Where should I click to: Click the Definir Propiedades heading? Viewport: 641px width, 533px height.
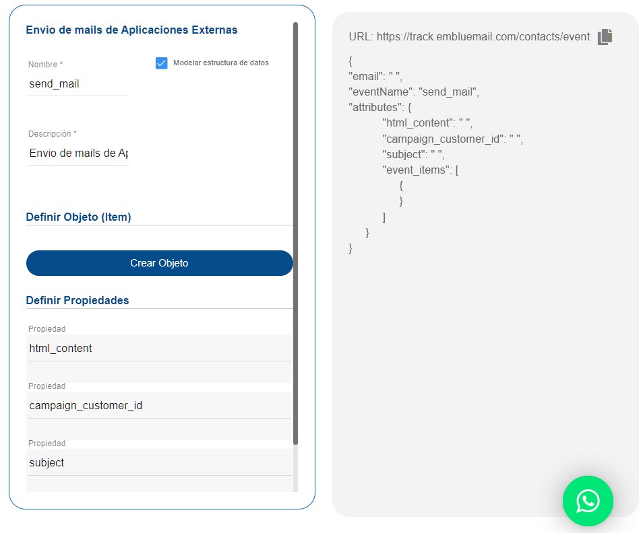coord(78,300)
